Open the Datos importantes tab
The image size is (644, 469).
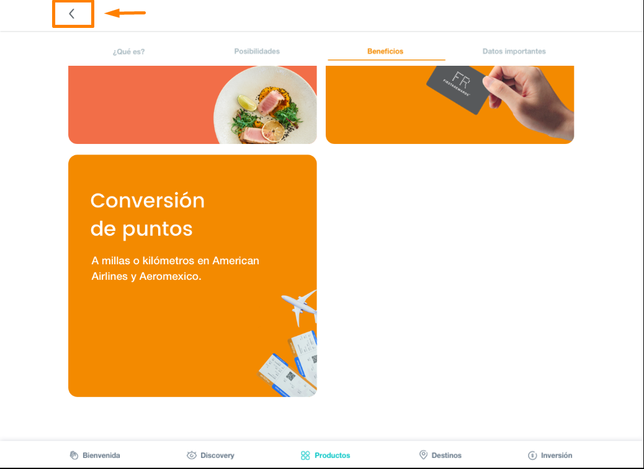[514, 51]
